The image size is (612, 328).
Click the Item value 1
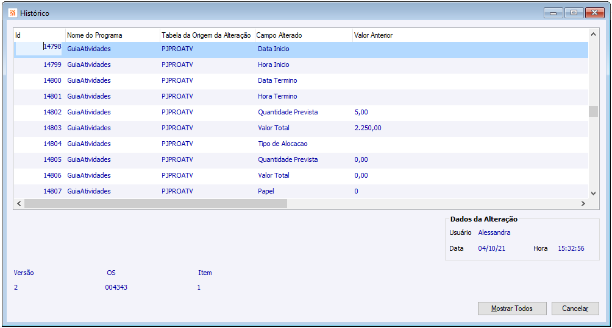[199, 287]
